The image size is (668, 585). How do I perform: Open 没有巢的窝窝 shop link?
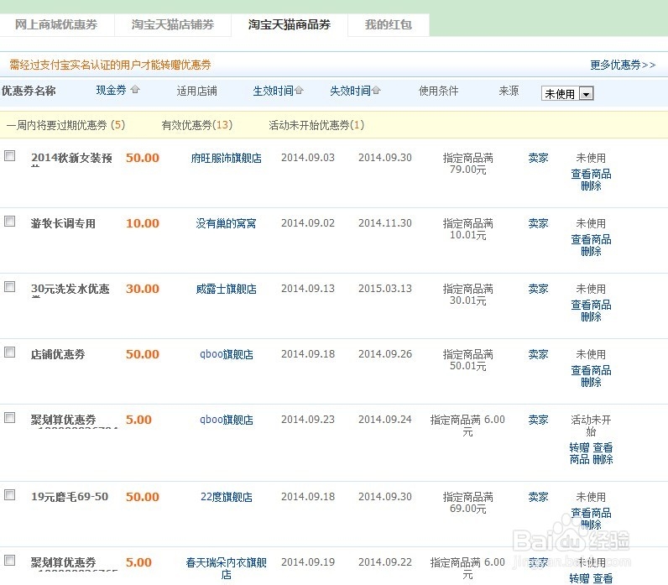coord(227,223)
